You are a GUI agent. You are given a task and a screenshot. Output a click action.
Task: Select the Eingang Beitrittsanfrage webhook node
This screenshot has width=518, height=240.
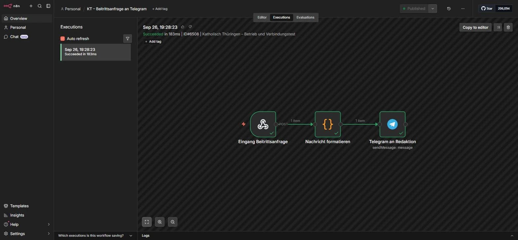263,124
